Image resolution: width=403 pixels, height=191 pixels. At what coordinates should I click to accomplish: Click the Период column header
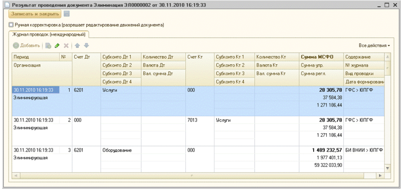(21, 57)
